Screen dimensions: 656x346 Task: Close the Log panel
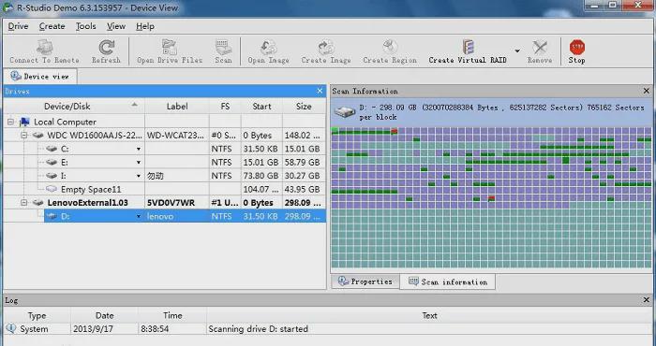click(647, 300)
